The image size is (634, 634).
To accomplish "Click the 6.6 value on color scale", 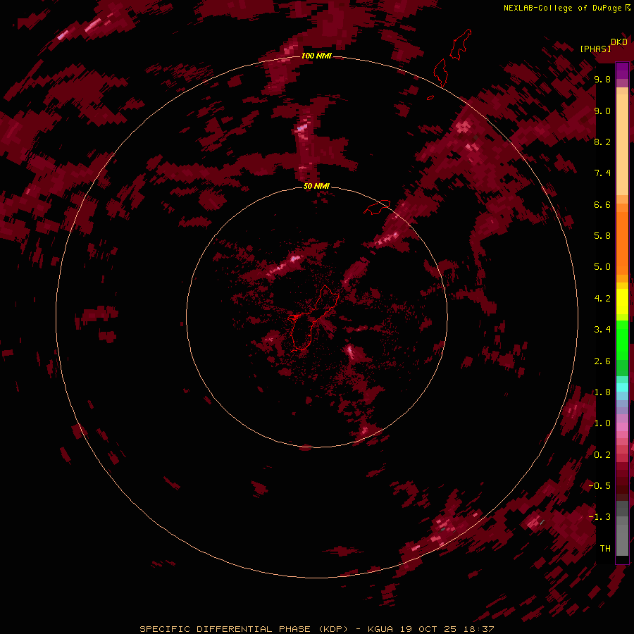I will point(602,204).
